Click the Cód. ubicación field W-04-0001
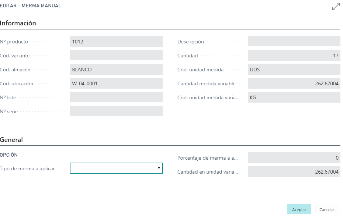The image size is (343, 217). tap(116, 83)
